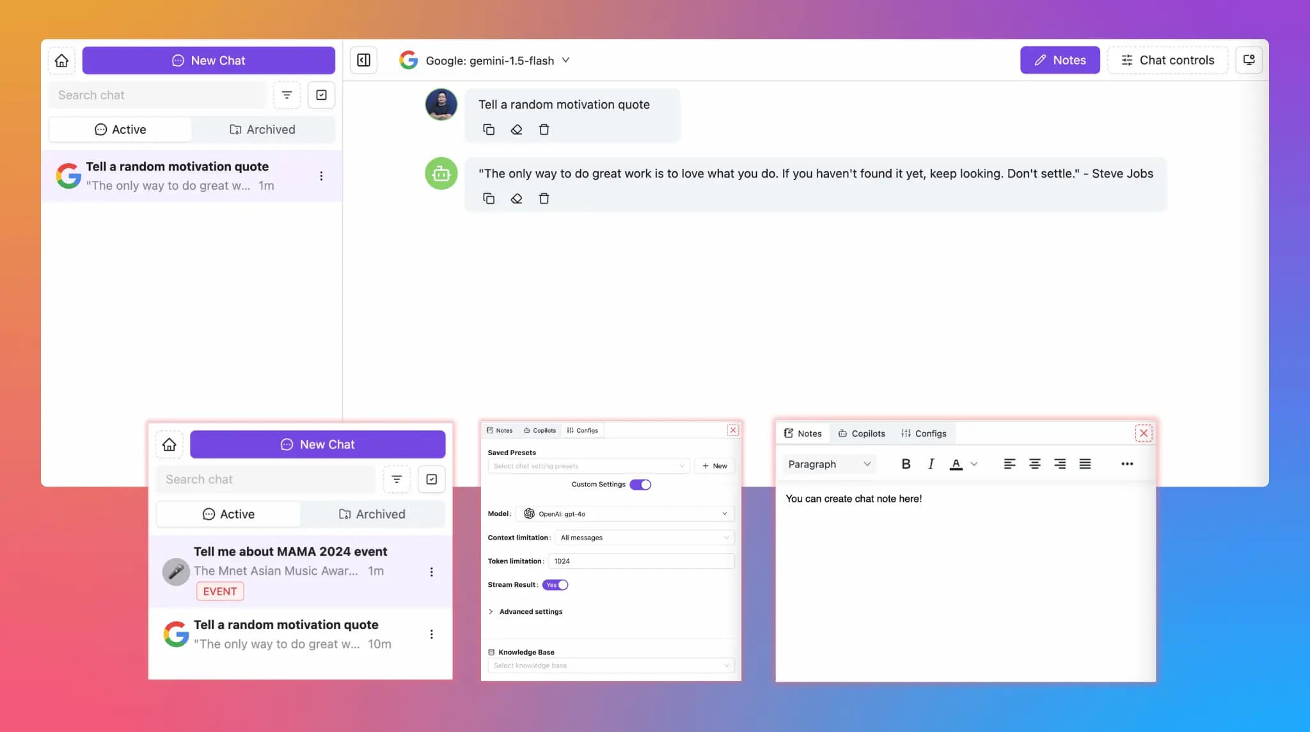Toggle Italic formatting in Notes panel
The width and height of the screenshot is (1310, 732).
tap(931, 465)
